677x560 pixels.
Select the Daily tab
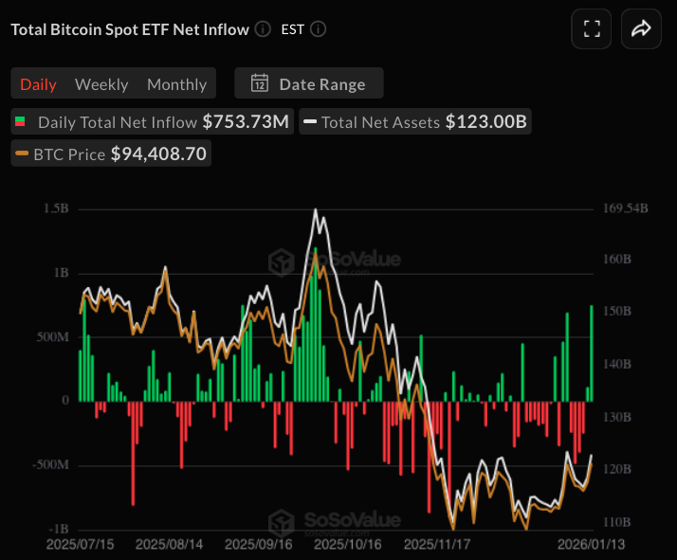click(39, 84)
